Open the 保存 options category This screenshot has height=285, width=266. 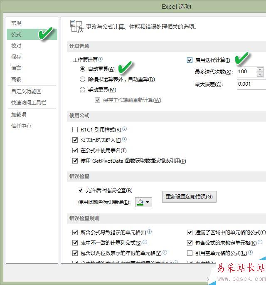point(32,57)
